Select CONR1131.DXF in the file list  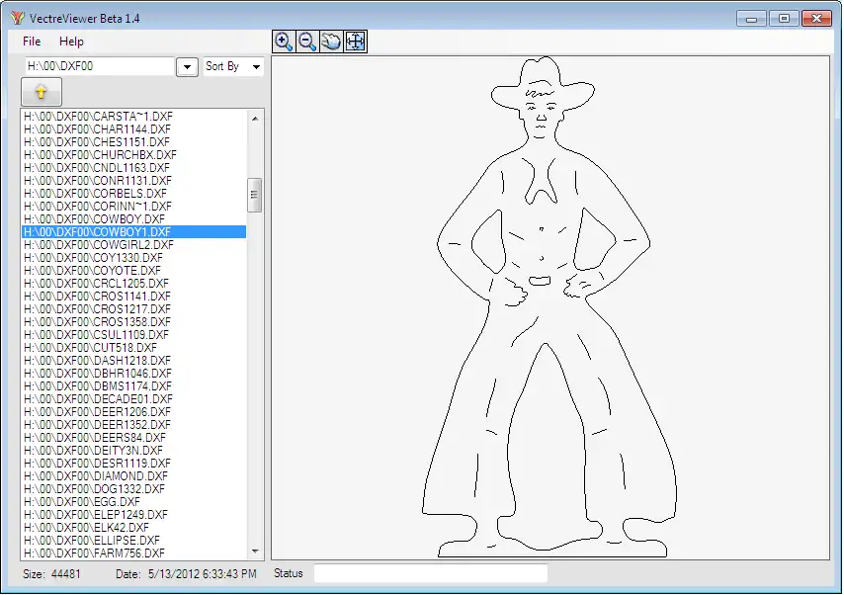[134, 181]
